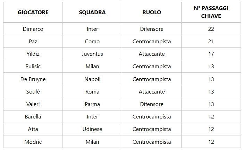Screen dimensions: 243x150
Task: Click the Yildiz player name
Action: (x=33, y=54)
